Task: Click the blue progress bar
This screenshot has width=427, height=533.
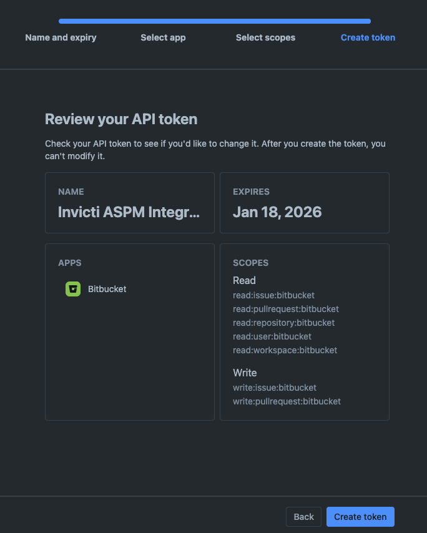Action: click(215, 21)
